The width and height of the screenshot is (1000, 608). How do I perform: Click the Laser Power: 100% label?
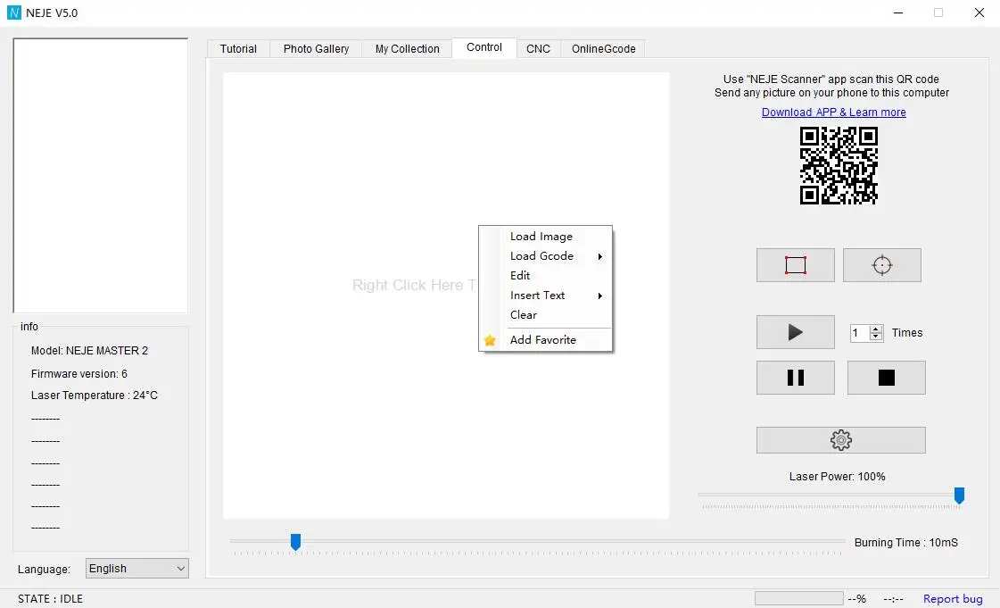[x=837, y=477]
